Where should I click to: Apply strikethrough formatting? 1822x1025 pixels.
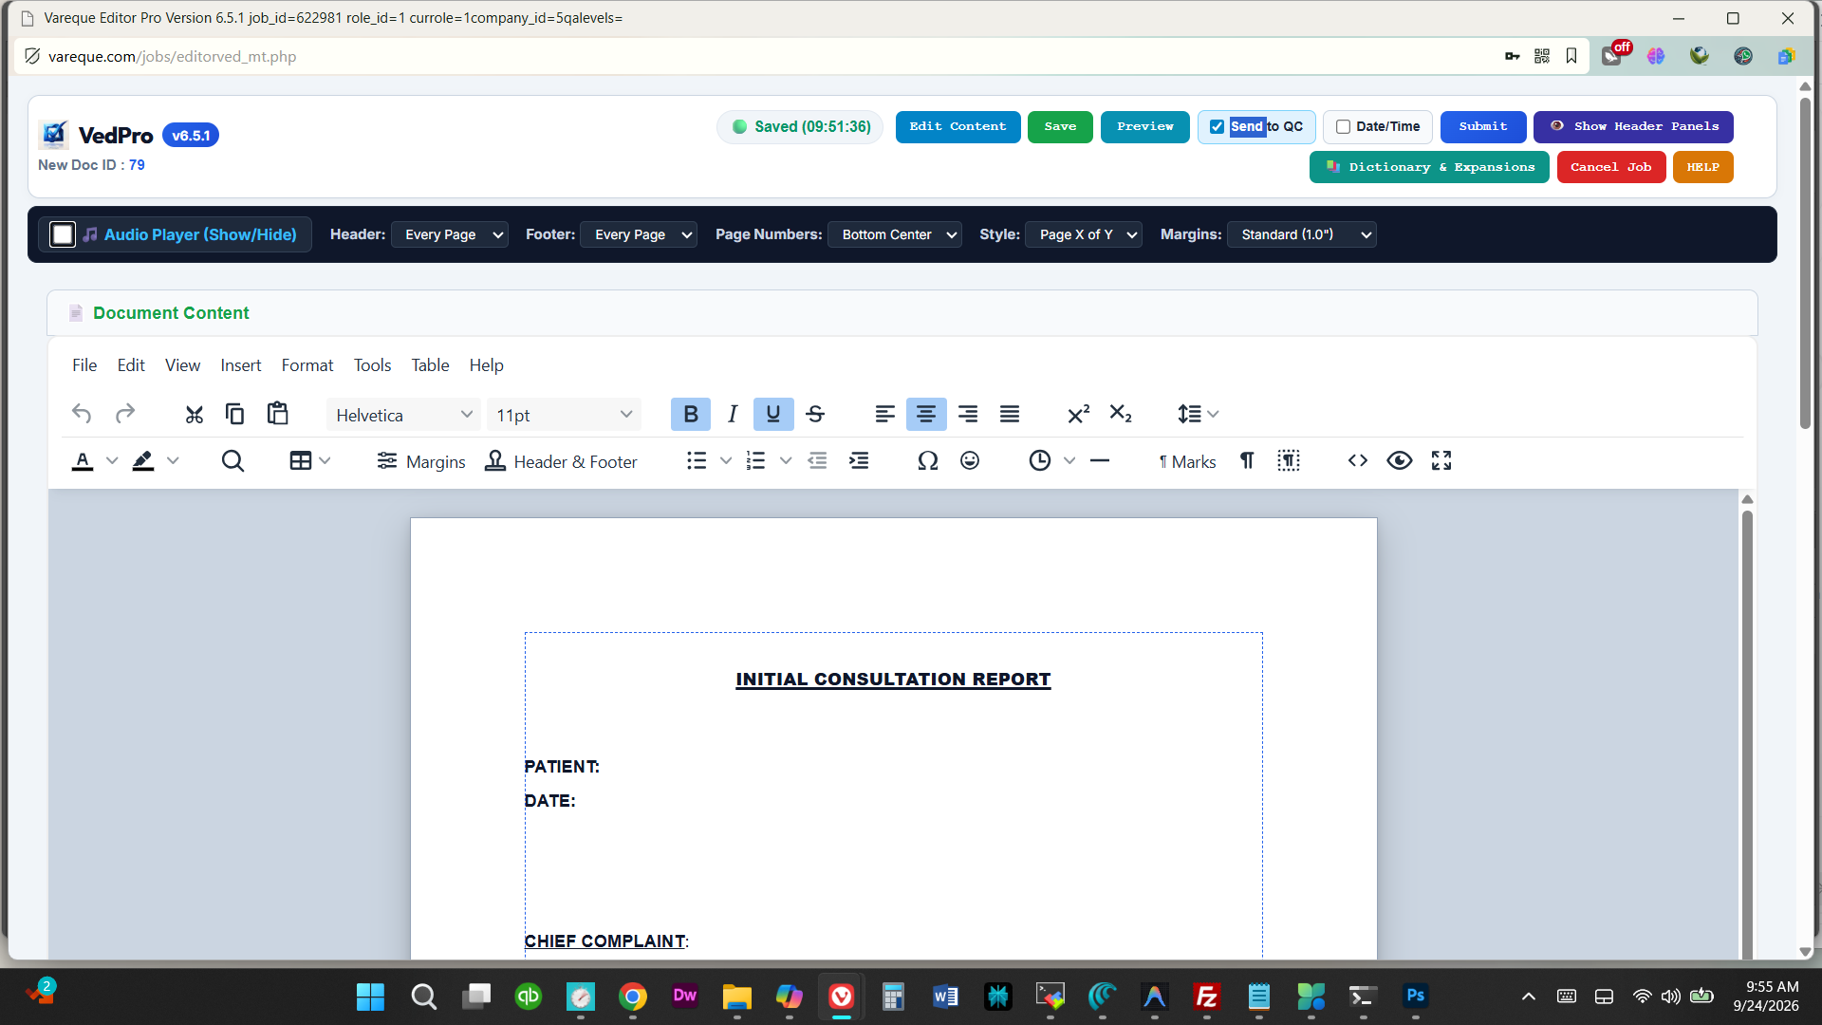[x=815, y=414]
